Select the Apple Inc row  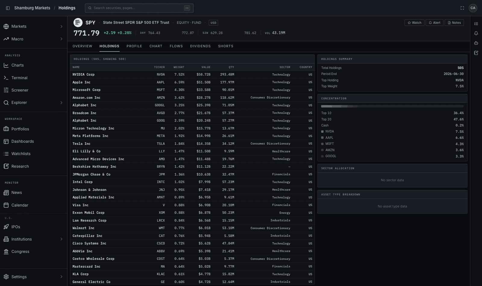pos(192,82)
